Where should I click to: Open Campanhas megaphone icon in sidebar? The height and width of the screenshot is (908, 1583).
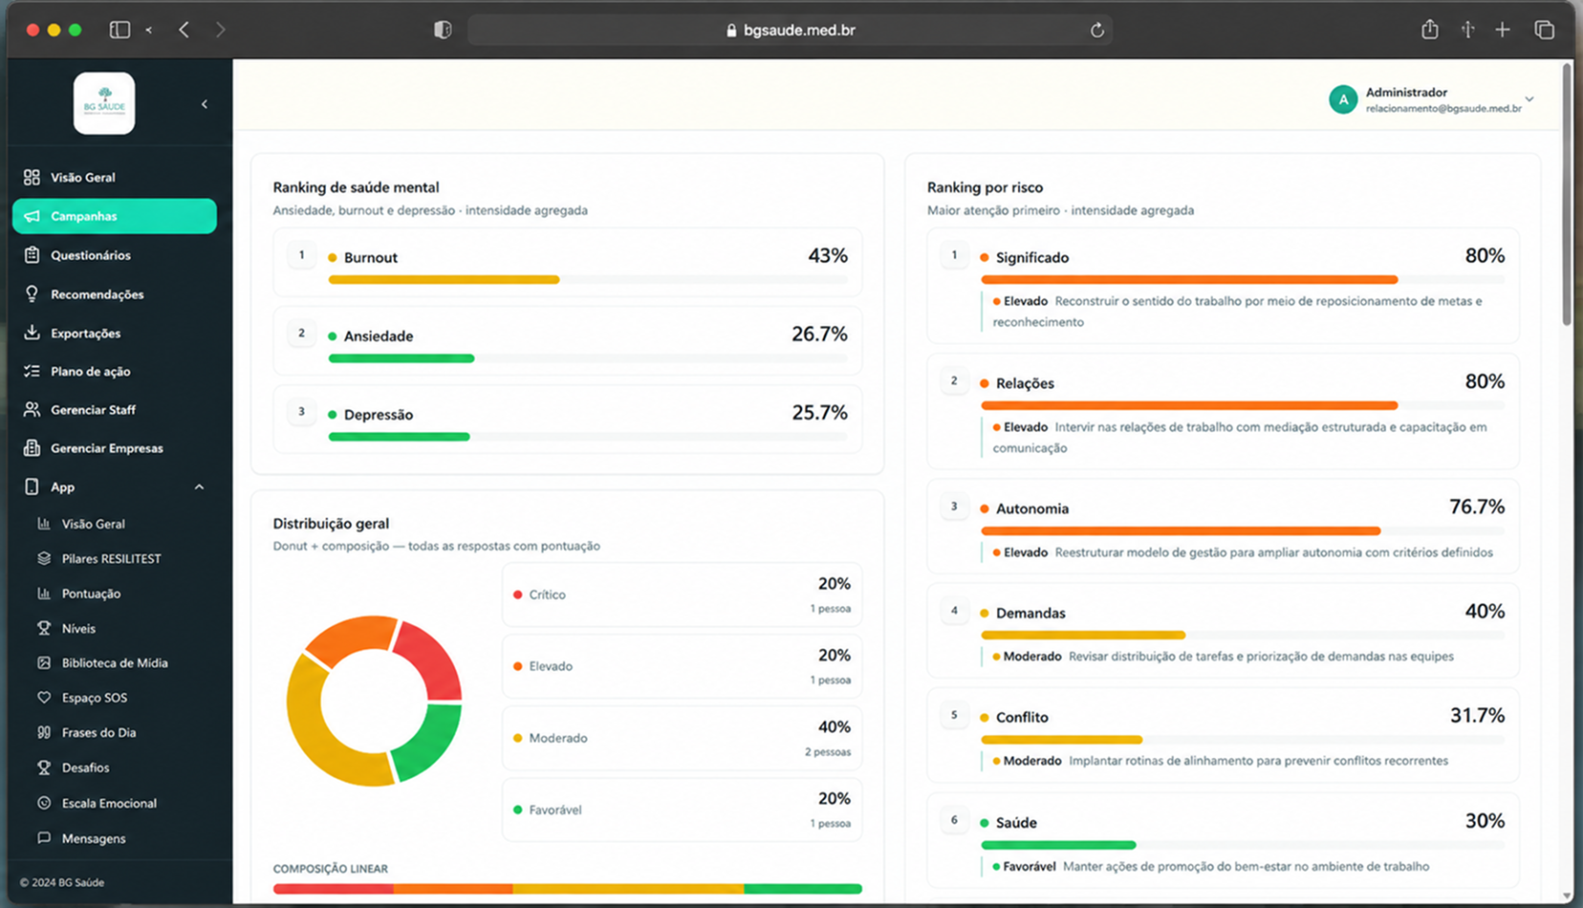(32, 216)
